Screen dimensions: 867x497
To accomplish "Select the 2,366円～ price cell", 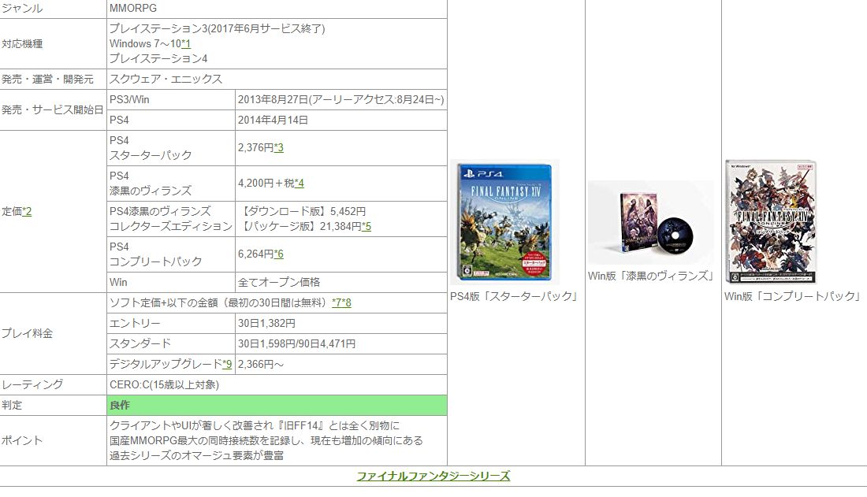I will 341,364.
